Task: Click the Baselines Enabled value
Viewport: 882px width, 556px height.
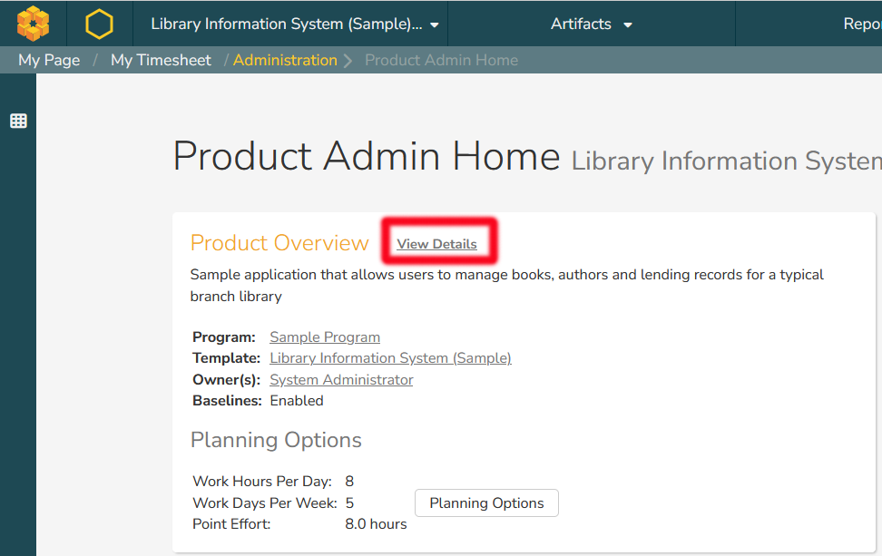Action: click(297, 401)
